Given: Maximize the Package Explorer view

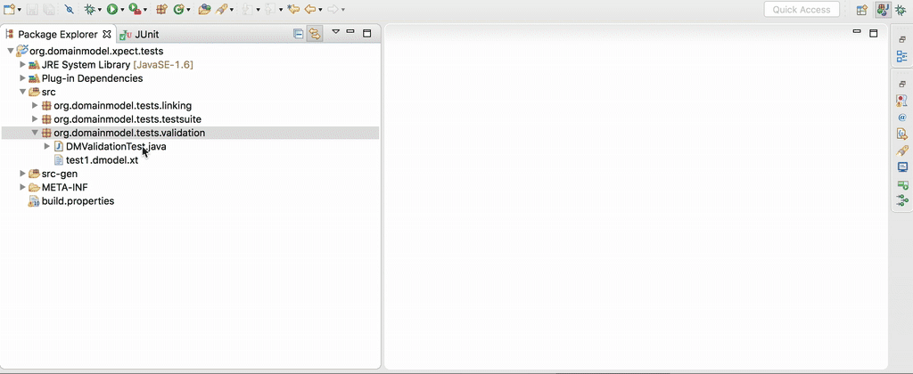Looking at the screenshot, I should pos(366,33).
